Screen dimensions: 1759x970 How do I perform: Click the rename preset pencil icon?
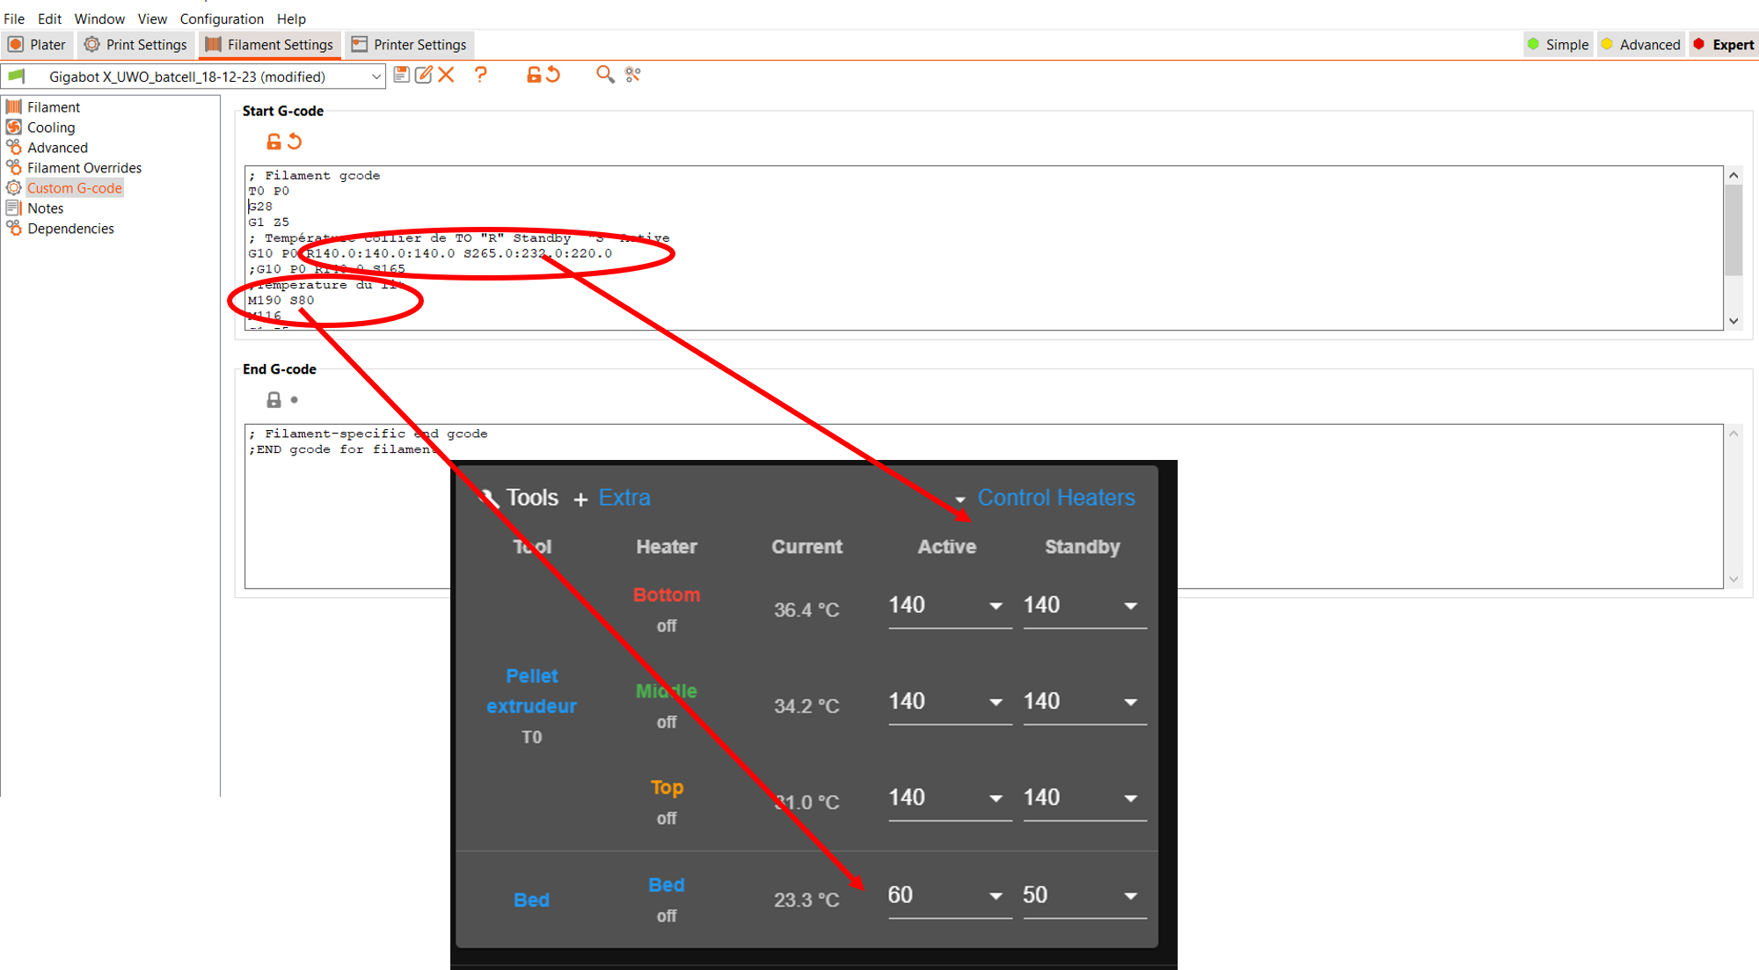(x=424, y=75)
